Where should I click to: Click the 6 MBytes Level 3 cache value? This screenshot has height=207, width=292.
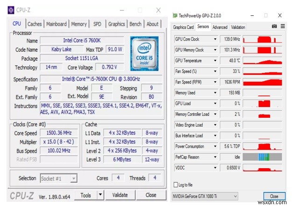click(122, 159)
